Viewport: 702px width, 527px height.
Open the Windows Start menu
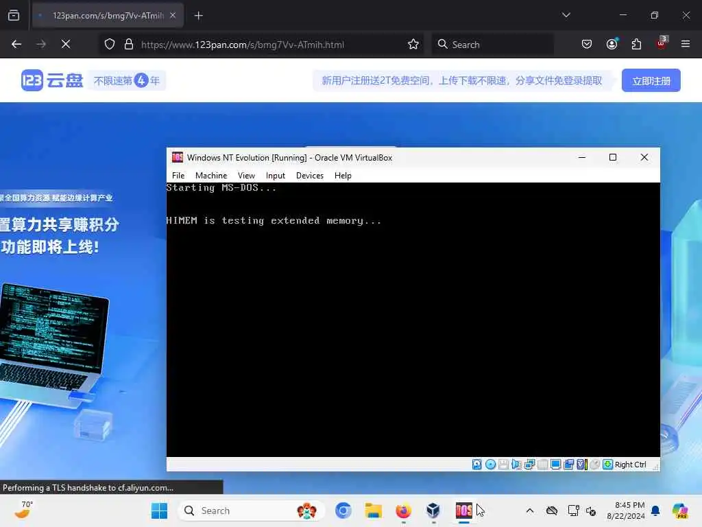pos(159,511)
